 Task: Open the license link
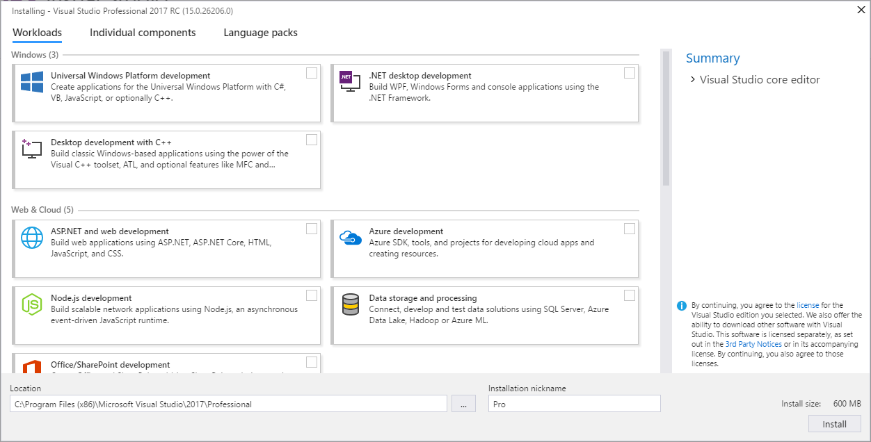tap(808, 305)
